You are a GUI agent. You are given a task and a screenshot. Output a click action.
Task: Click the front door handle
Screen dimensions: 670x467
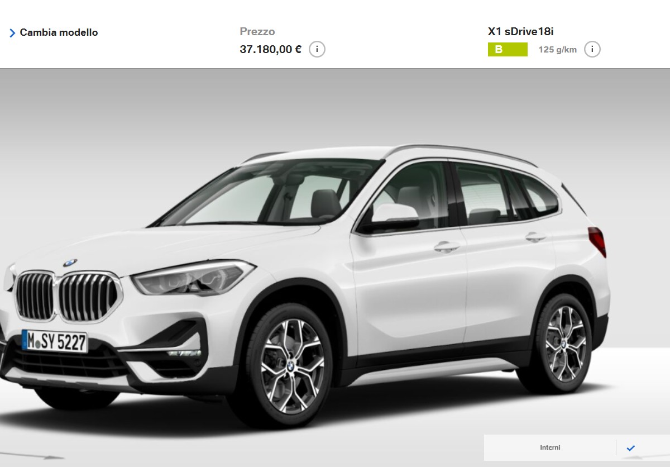[x=447, y=246]
